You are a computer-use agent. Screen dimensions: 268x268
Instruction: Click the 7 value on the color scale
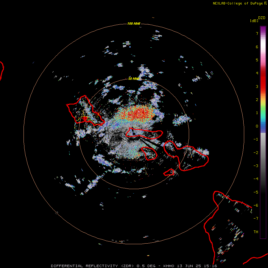[x=257, y=33]
